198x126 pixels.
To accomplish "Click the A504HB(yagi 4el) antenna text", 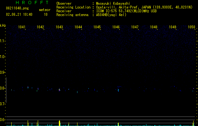I will coord(111,15).
